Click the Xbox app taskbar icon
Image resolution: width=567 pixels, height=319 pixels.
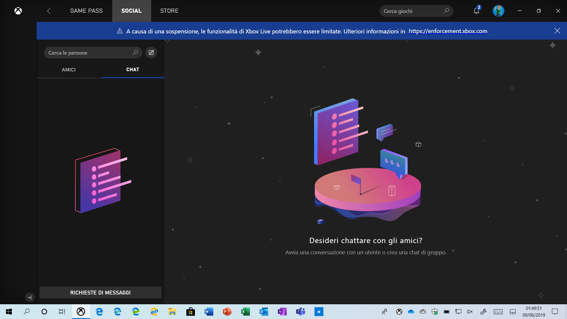[x=81, y=312]
